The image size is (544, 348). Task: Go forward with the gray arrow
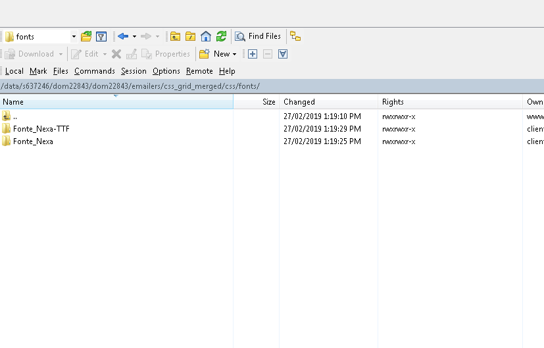tap(146, 36)
